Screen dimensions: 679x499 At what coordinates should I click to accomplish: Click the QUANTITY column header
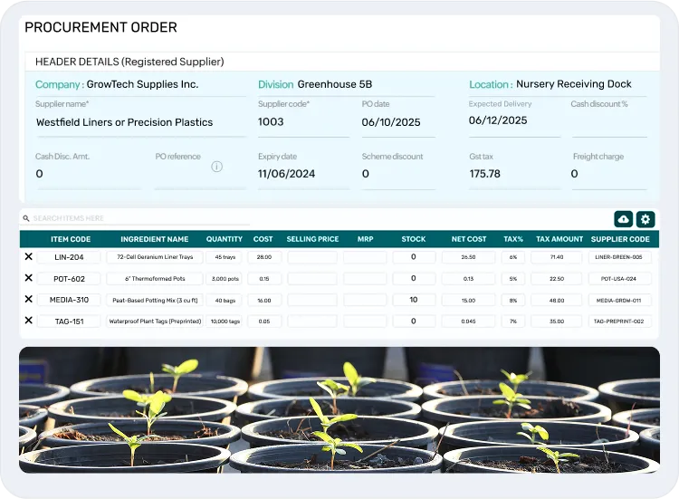point(225,239)
